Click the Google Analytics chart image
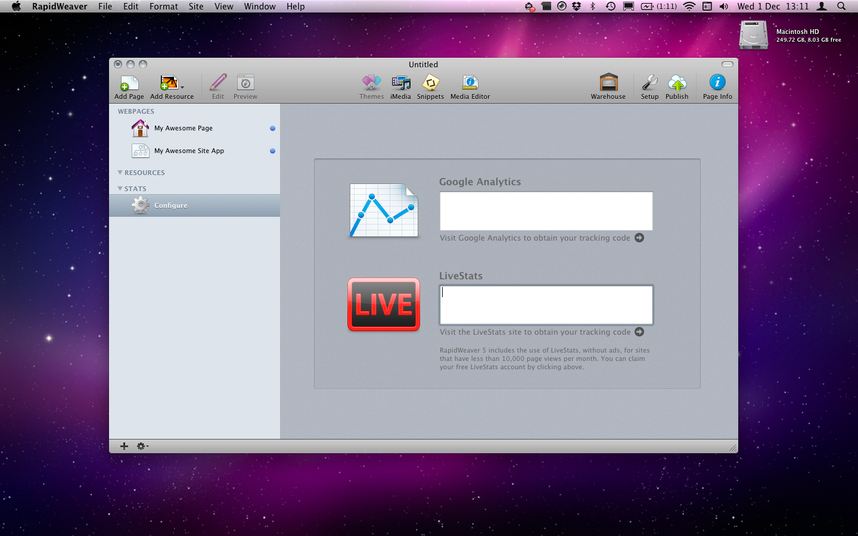This screenshot has width=858, height=536. (x=384, y=210)
